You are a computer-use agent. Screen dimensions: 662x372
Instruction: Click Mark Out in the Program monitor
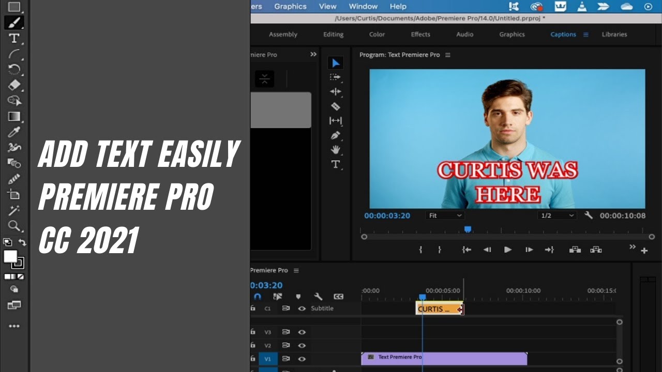click(439, 250)
